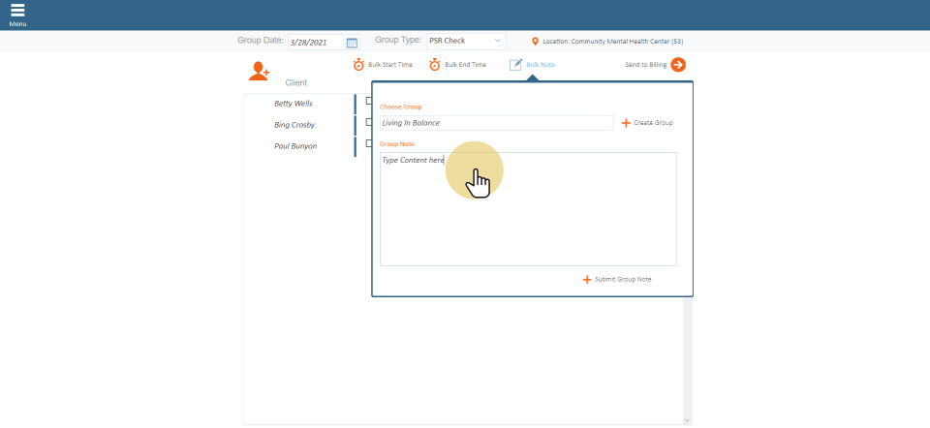Click the location pin icon
930x428 pixels.
pos(535,42)
